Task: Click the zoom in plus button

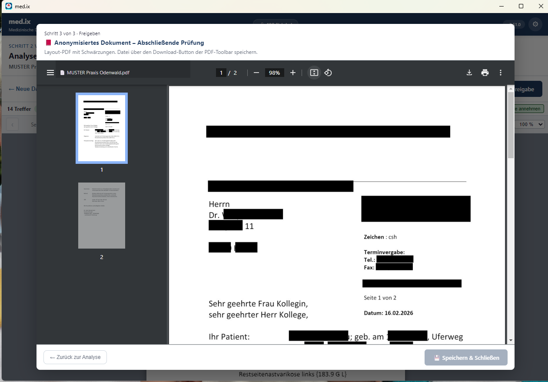Action: point(293,73)
